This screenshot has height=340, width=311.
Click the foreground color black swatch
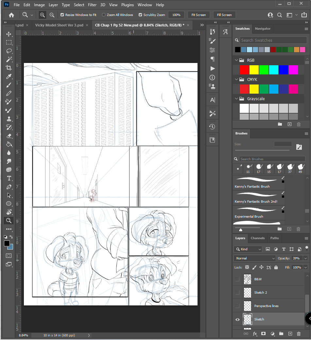[x=7, y=243]
